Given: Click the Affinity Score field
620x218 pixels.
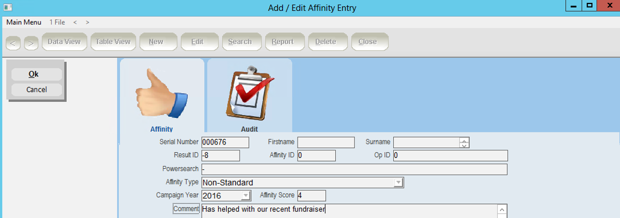Looking at the screenshot, I should pyautogui.click(x=311, y=195).
